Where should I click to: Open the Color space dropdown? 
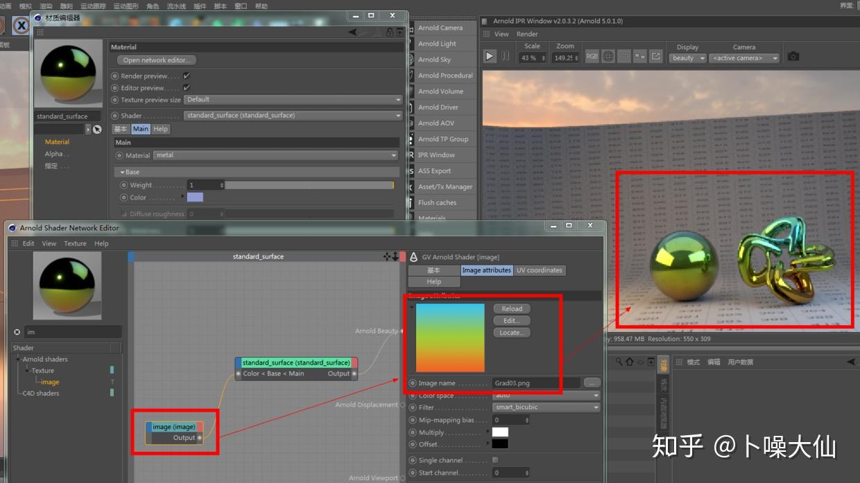click(x=546, y=396)
